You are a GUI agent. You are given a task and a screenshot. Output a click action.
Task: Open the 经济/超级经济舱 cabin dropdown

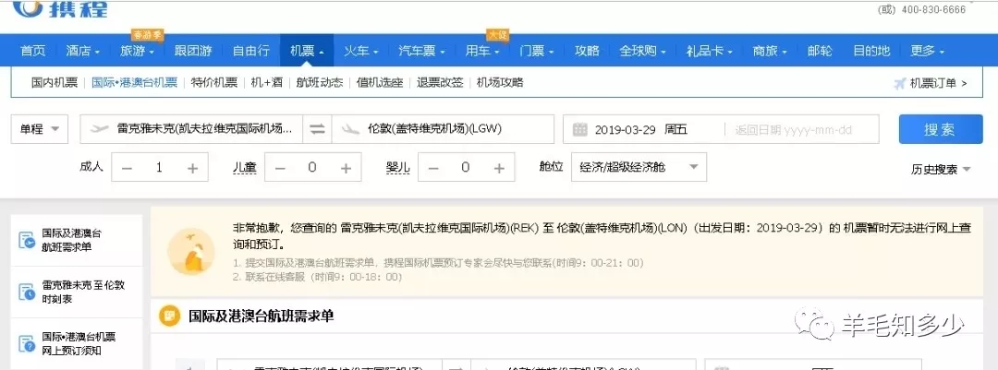639,167
